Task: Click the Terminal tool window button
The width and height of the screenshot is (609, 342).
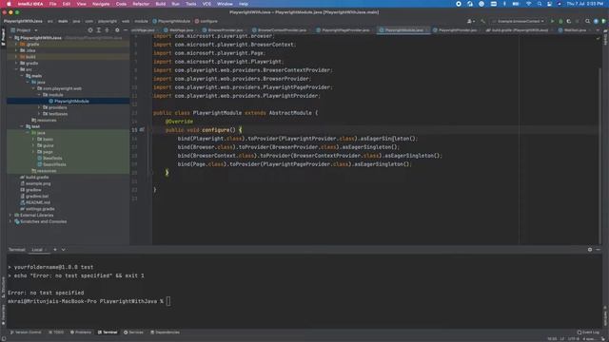Action: point(108,332)
